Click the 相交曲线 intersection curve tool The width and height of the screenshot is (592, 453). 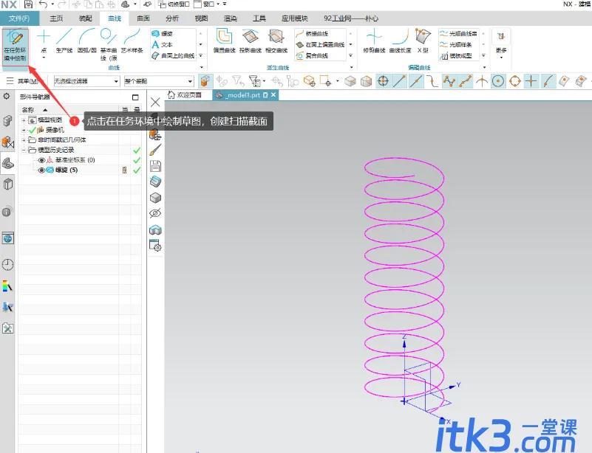pos(276,41)
